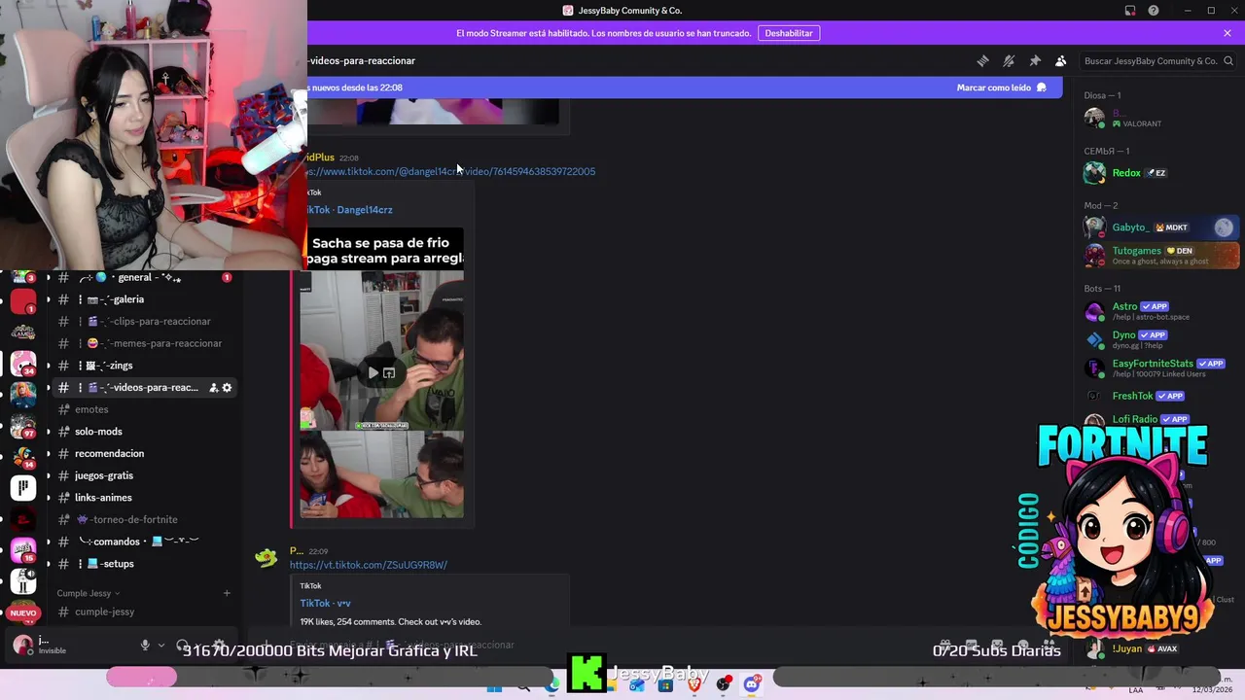This screenshot has height=700, width=1245.
Task: Click the search magnifier icon
Action: pyautogui.click(x=1228, y=61)
